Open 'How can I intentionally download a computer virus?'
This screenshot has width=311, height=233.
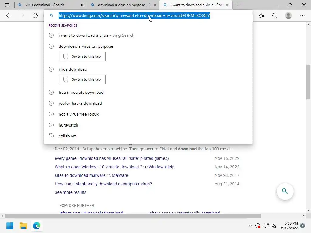(103, 184)
